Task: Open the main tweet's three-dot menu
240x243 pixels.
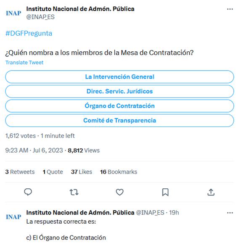Action: coord(230,9)
